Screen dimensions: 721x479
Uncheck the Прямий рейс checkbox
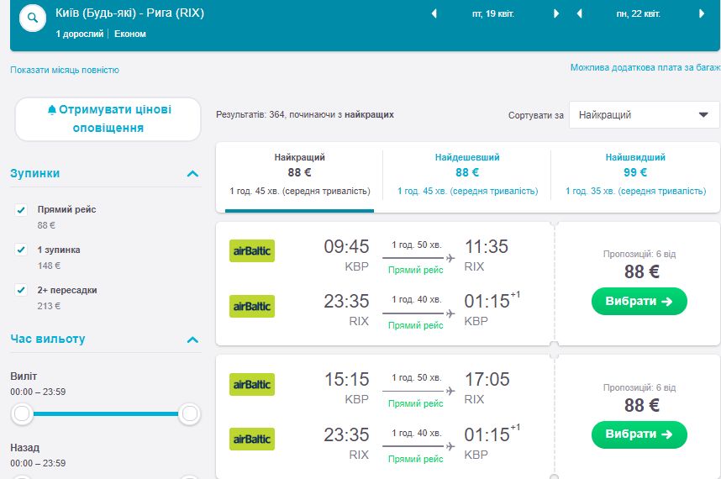click(22, 209)
